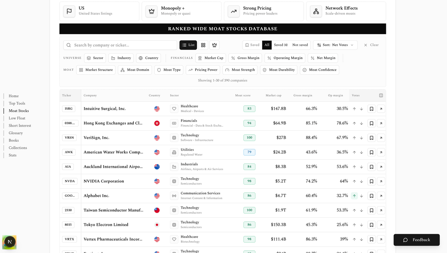Downvote Auckland International Airport row
Viewport: 447px width, 253px height.
click(361, 167)
